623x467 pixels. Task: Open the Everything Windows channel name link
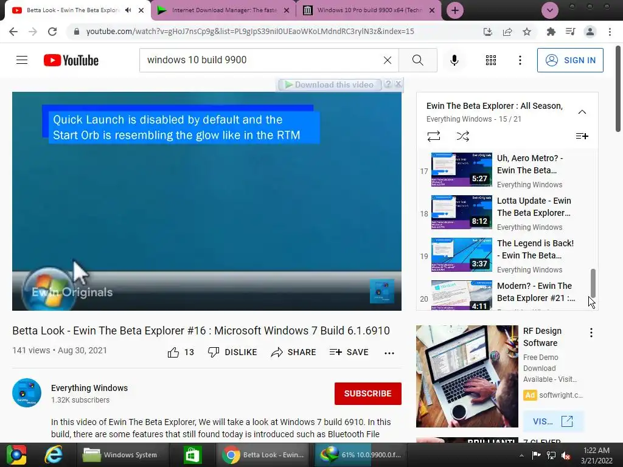click(89, 388)
